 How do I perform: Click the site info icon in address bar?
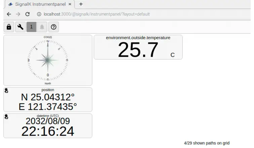tap(39, 14)
